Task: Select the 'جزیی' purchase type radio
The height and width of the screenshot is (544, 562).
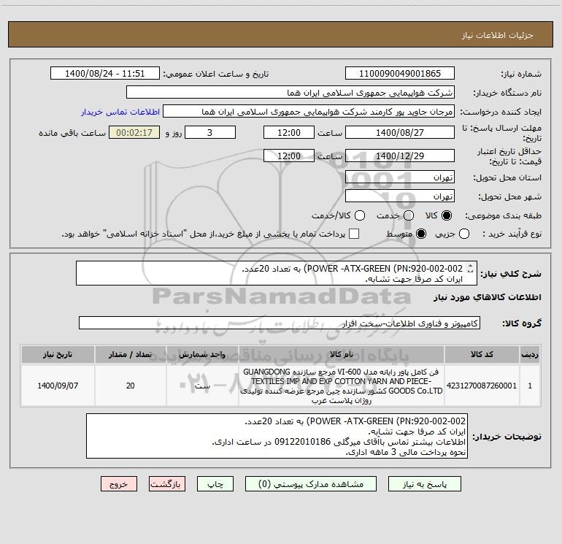Action: (x=463, y=234)
